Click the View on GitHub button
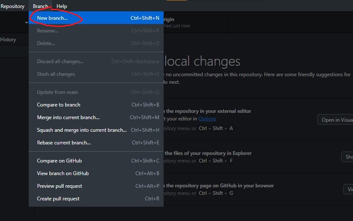 tap(348, 189)
